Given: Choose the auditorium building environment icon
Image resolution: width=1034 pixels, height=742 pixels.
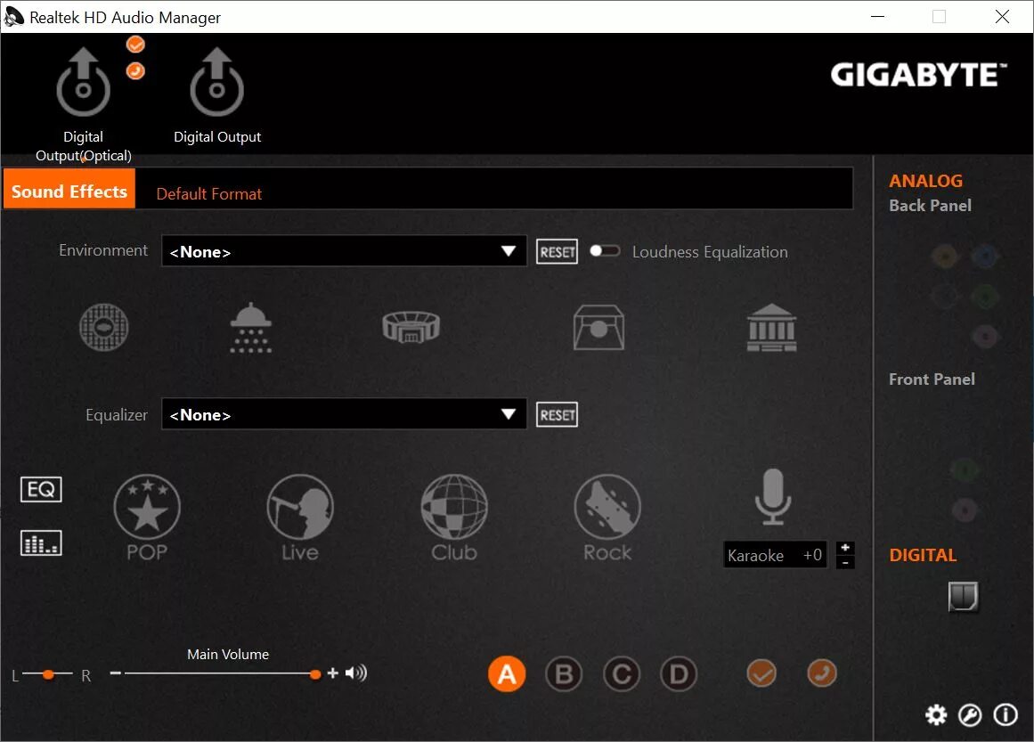Looking at the screenshot, I should click(x=771, y=327).
